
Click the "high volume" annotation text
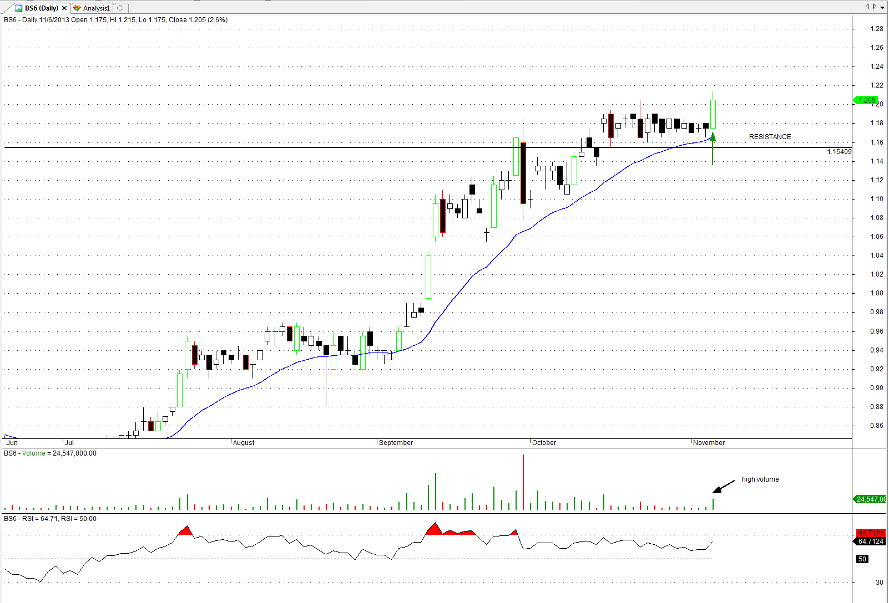pos(760,479)
